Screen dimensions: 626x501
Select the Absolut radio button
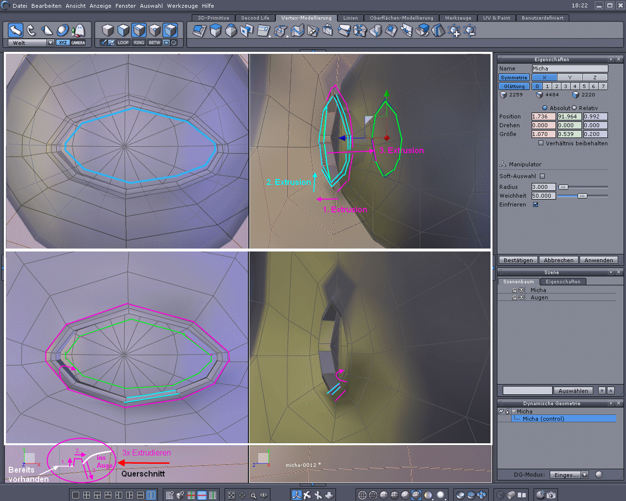click(x=545, y=108)
